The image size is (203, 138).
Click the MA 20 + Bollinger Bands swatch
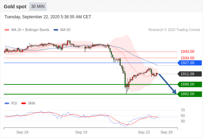coord(7,30)
